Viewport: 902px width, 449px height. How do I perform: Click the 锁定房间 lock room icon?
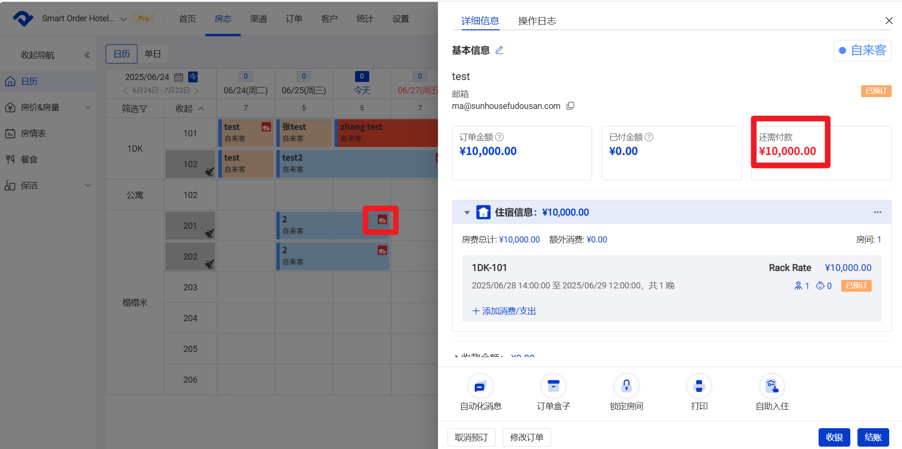[x=626, y=386]
